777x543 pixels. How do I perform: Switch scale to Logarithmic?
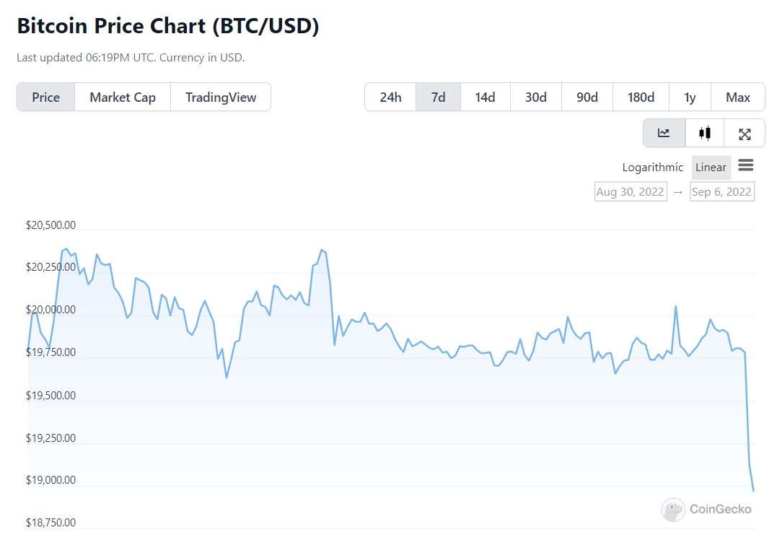[652, 168]
